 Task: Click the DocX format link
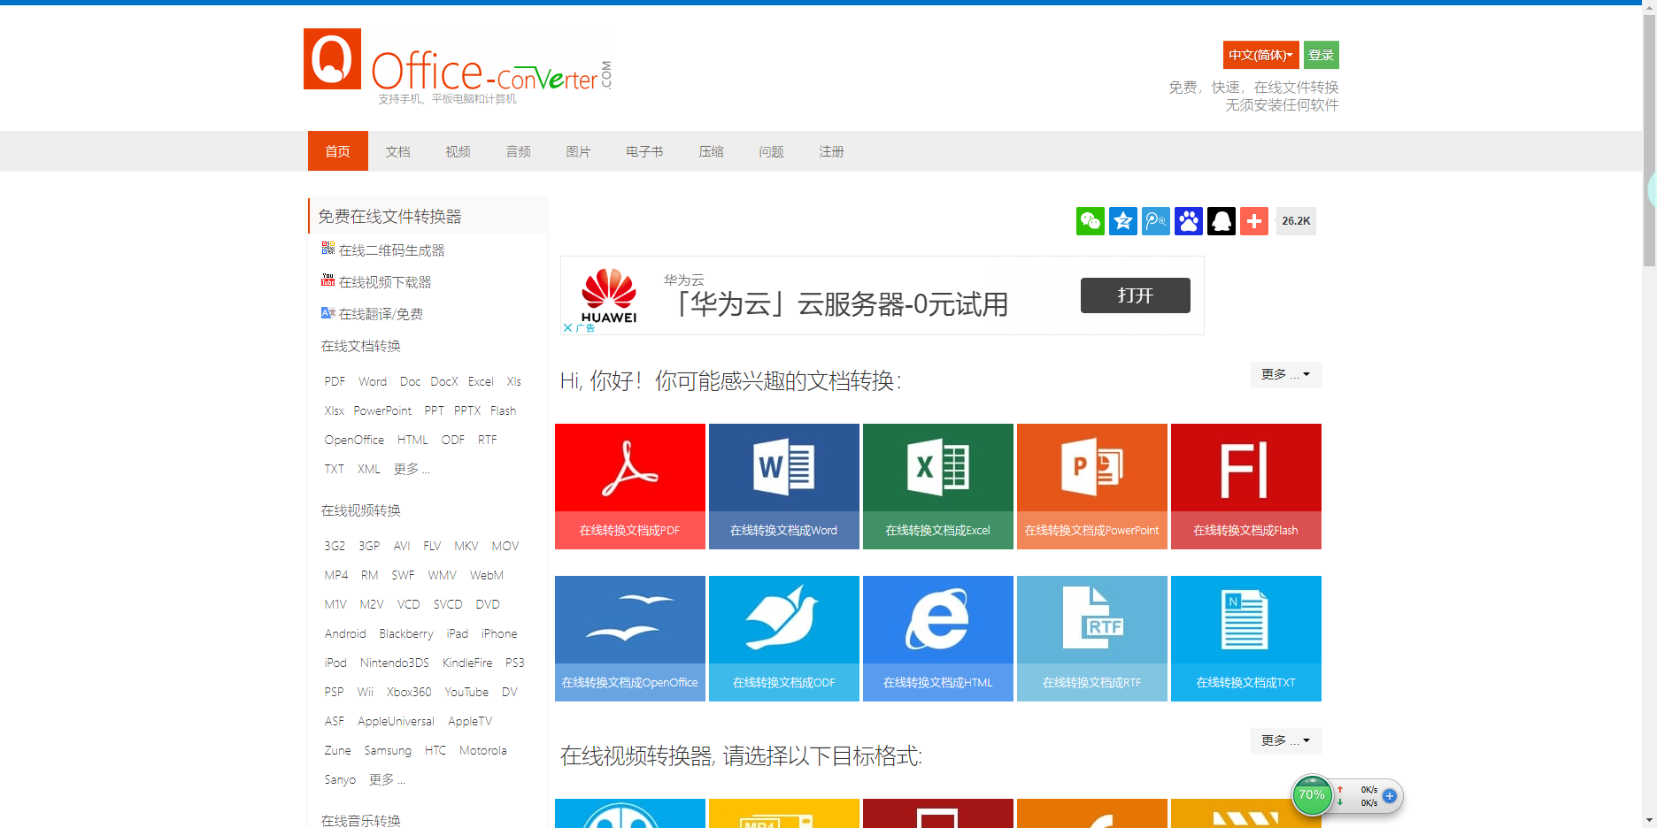(444, 381)
